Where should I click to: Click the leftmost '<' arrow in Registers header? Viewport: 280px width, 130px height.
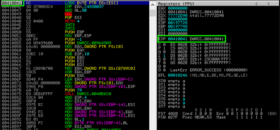(256, 3)
